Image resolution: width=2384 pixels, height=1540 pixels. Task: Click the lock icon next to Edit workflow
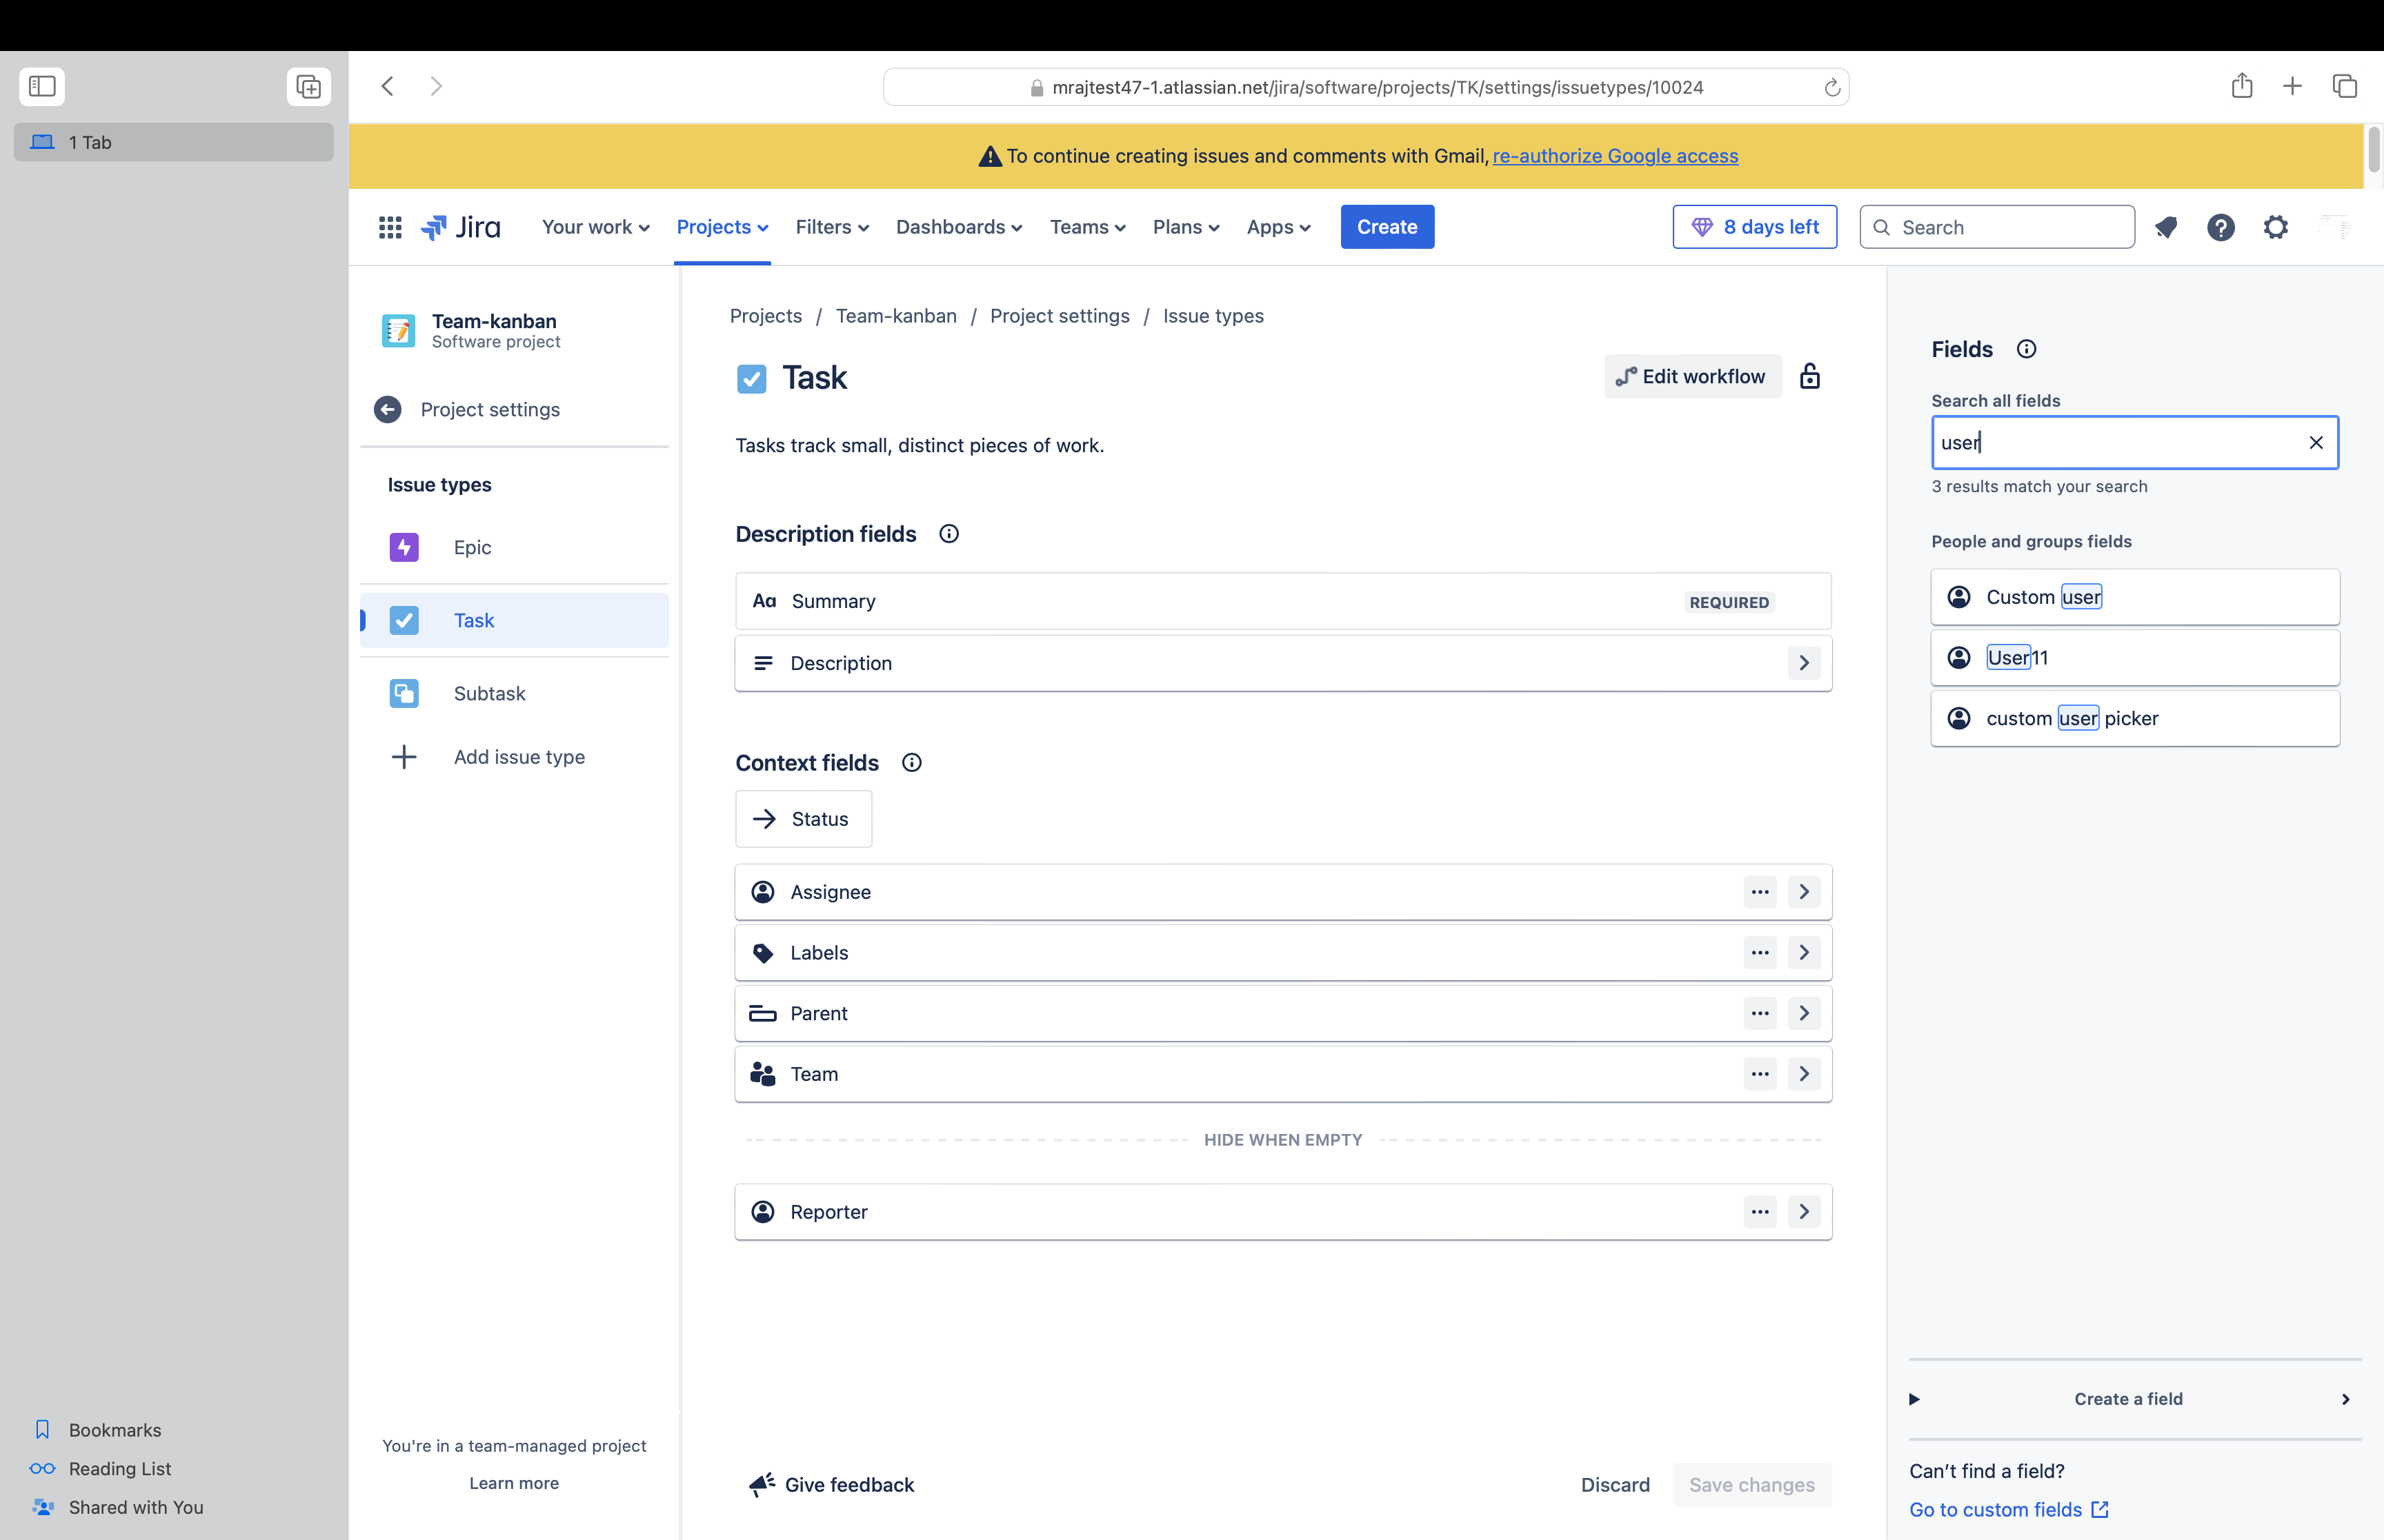pos(1810,377)
